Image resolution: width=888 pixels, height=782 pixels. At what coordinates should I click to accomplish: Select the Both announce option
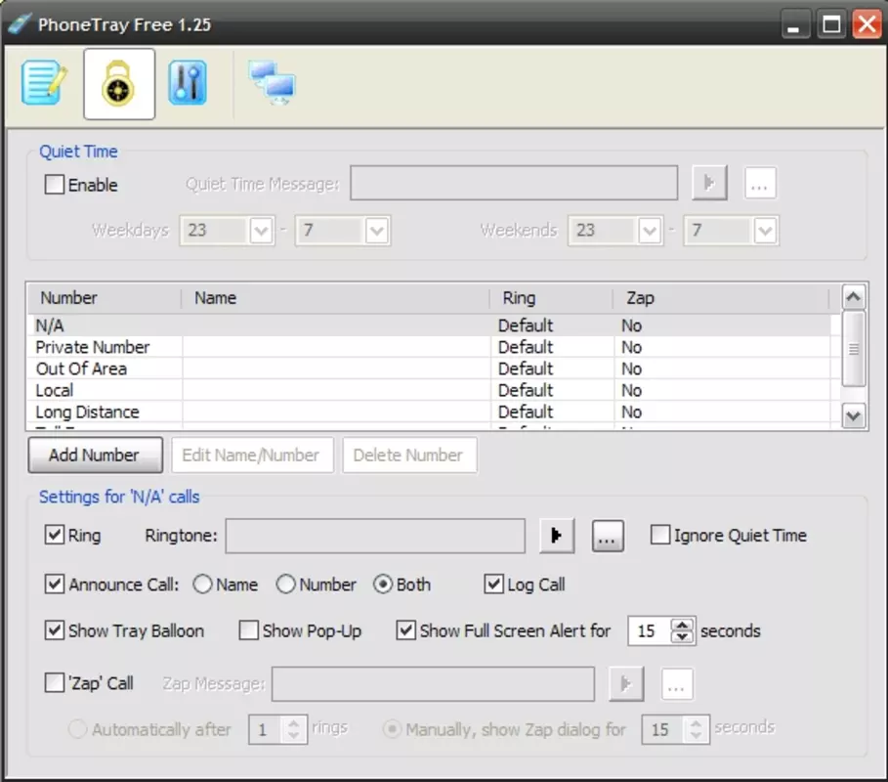(x=383, y=585)
